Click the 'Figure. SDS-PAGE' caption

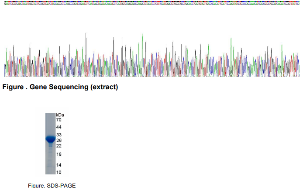52,185
